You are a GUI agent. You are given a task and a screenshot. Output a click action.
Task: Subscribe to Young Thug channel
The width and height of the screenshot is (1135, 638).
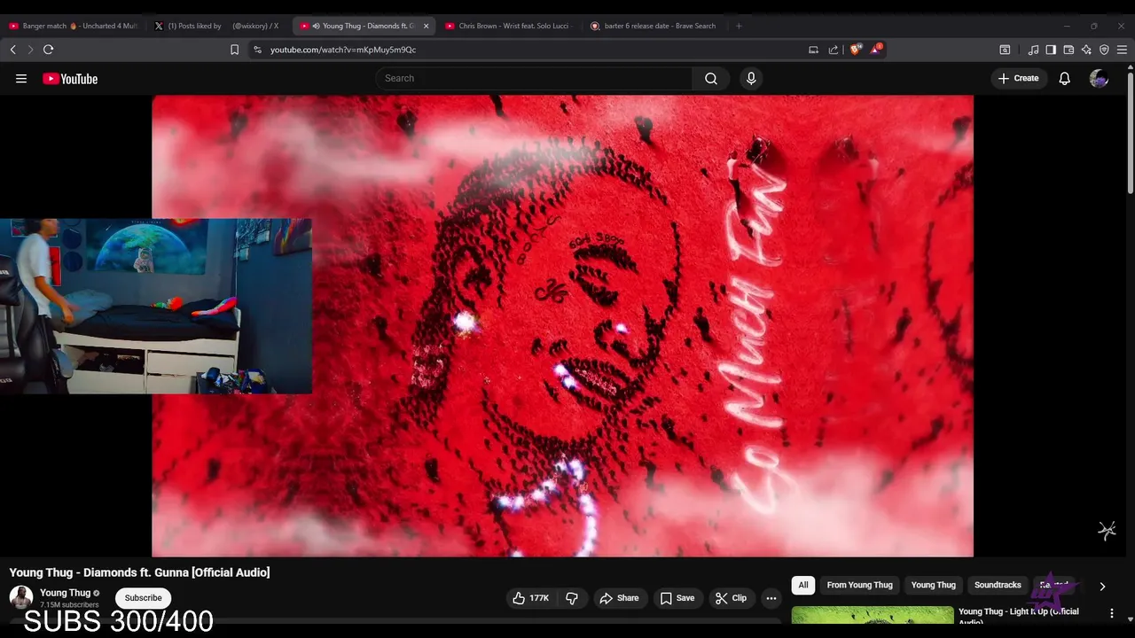143,598
